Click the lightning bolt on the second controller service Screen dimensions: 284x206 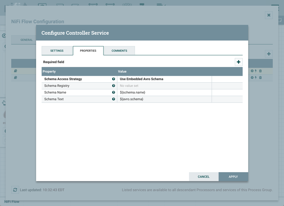click(256, 77)
